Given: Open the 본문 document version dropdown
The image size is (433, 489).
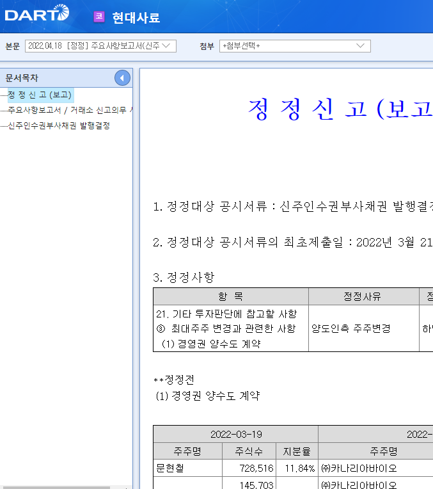Looking at the screenshot, I should pos(100,46).
